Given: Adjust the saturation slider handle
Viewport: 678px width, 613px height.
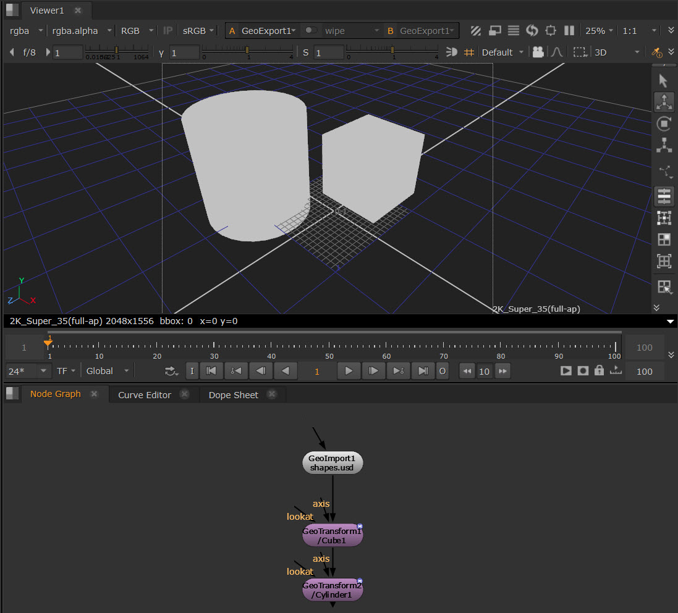Looking at the screenshot, I should [392, 50].
